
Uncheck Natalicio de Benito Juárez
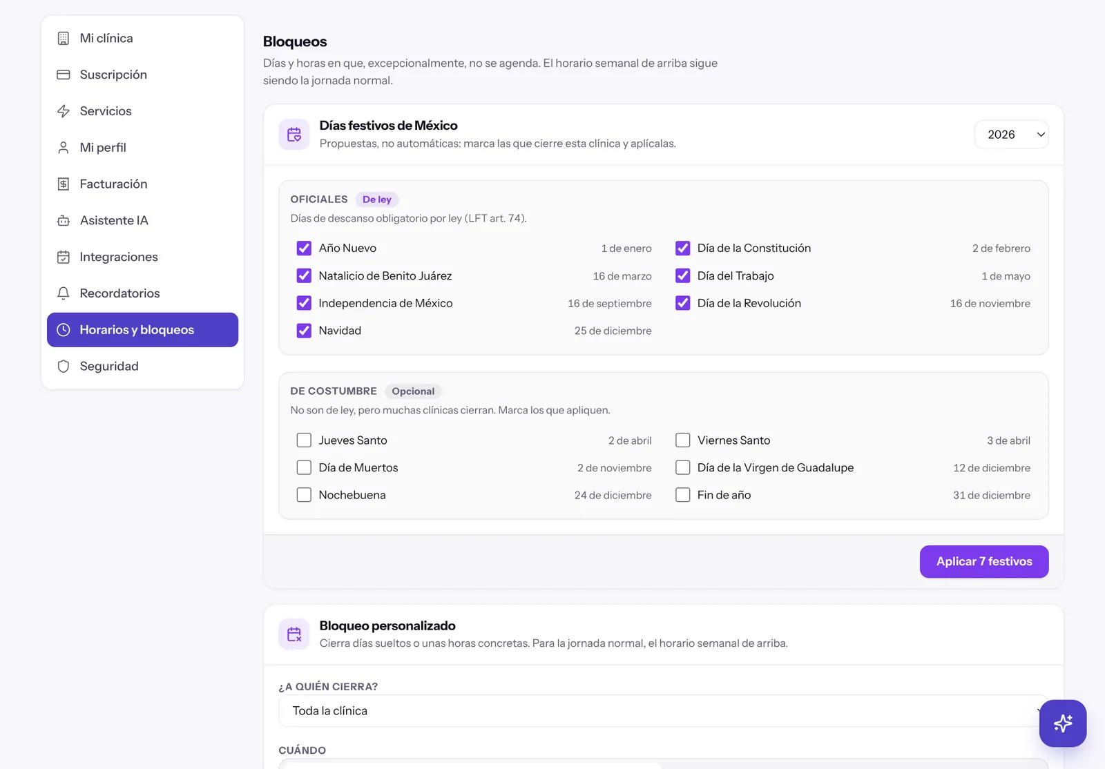[x=304, y=275]
